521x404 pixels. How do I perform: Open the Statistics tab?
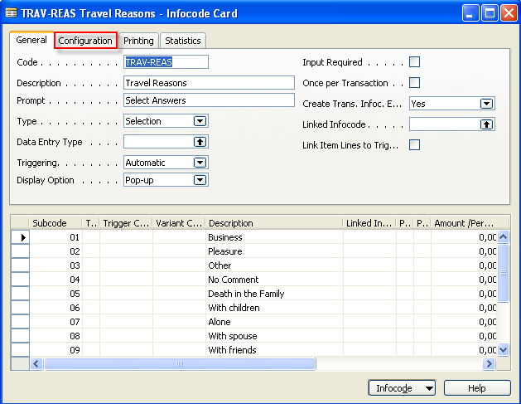click(x=182, y=41)
